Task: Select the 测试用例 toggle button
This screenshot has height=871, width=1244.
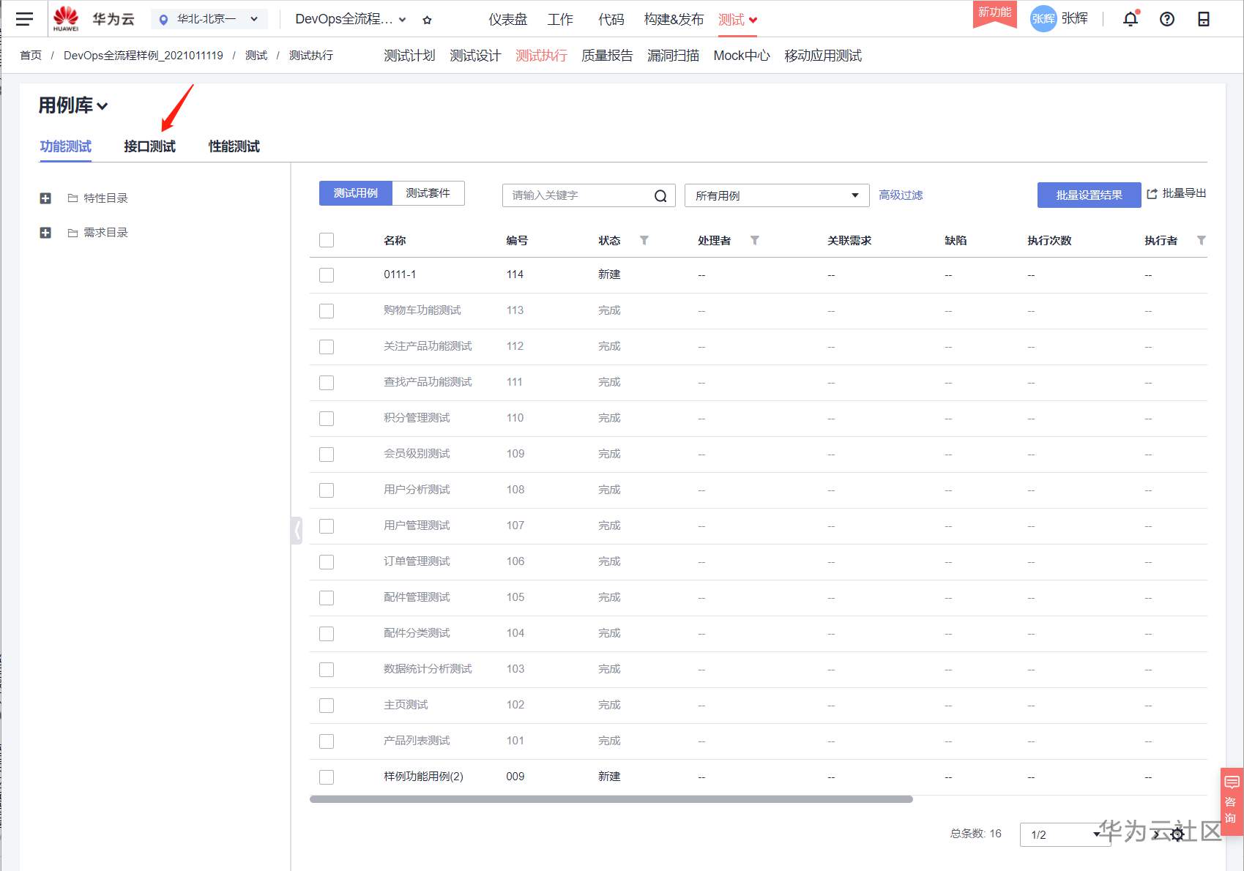Action: coord(356,193)
